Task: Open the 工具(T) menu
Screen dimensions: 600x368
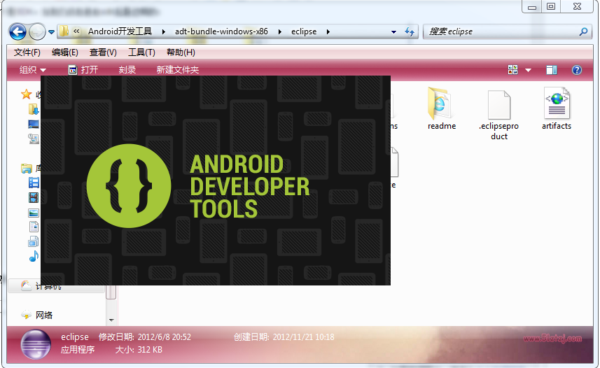Action: [141, 52]
